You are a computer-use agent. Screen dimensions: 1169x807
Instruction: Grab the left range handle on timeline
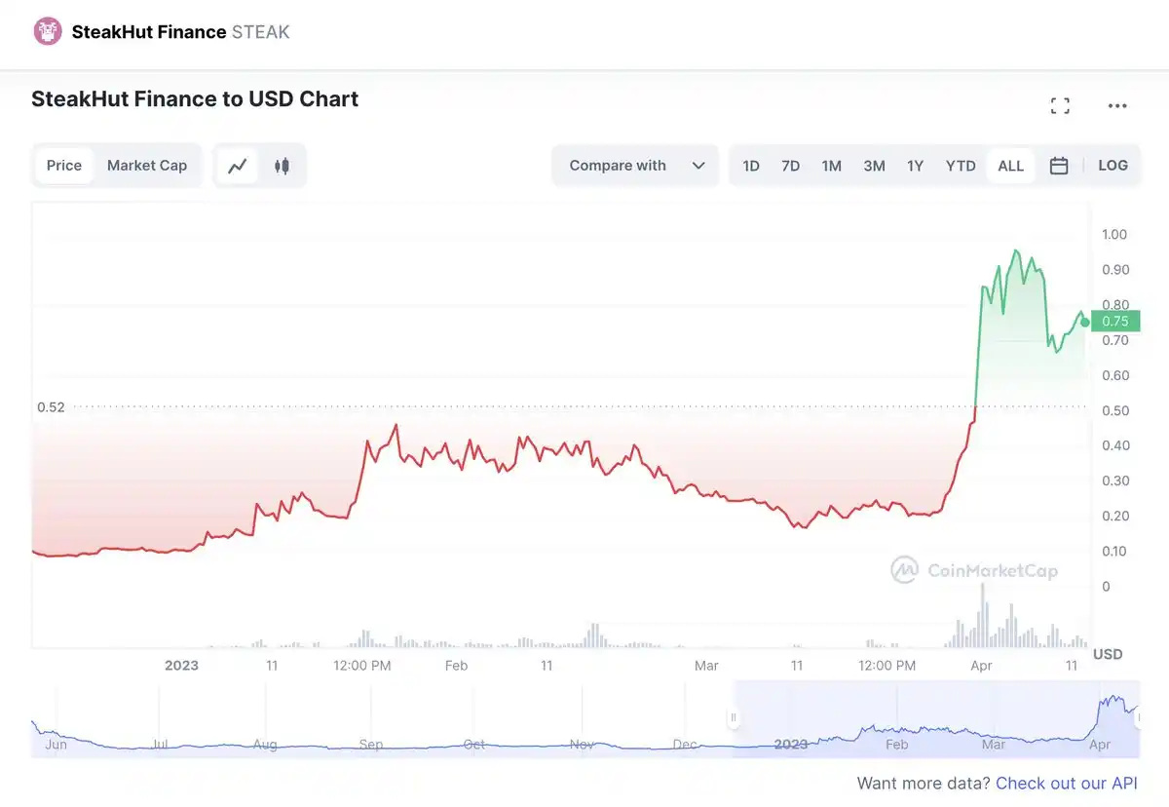click(x=733, y=718)
